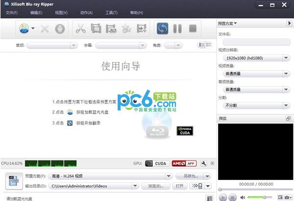Open the 视图(V) menu
Screen dimensions: 294x201
[x=61, y=13]
